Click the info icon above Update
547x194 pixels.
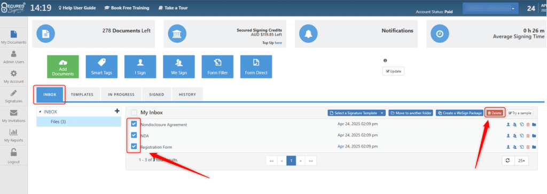[385, 61]
